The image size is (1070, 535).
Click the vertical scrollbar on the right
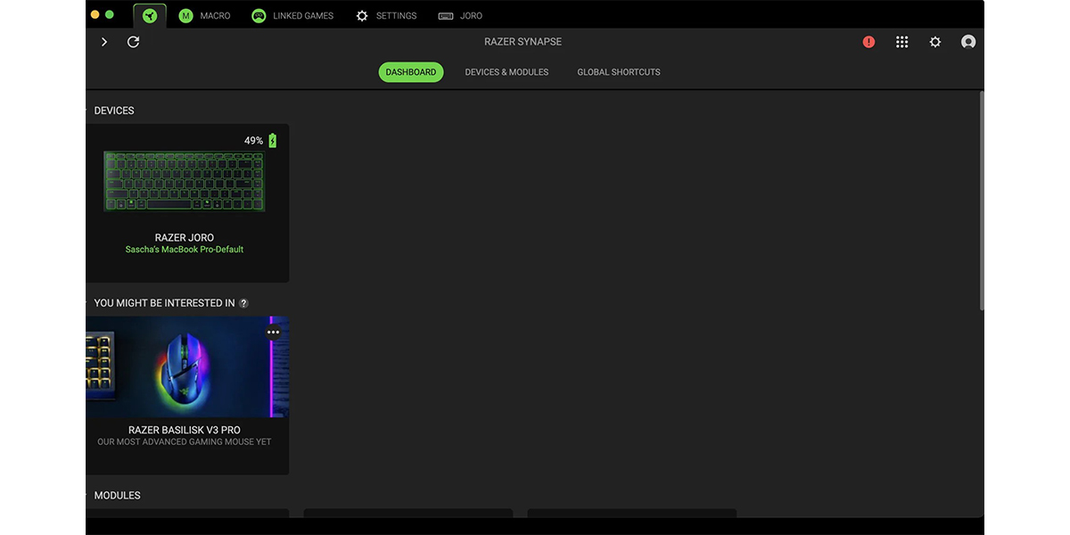[982, 201]
